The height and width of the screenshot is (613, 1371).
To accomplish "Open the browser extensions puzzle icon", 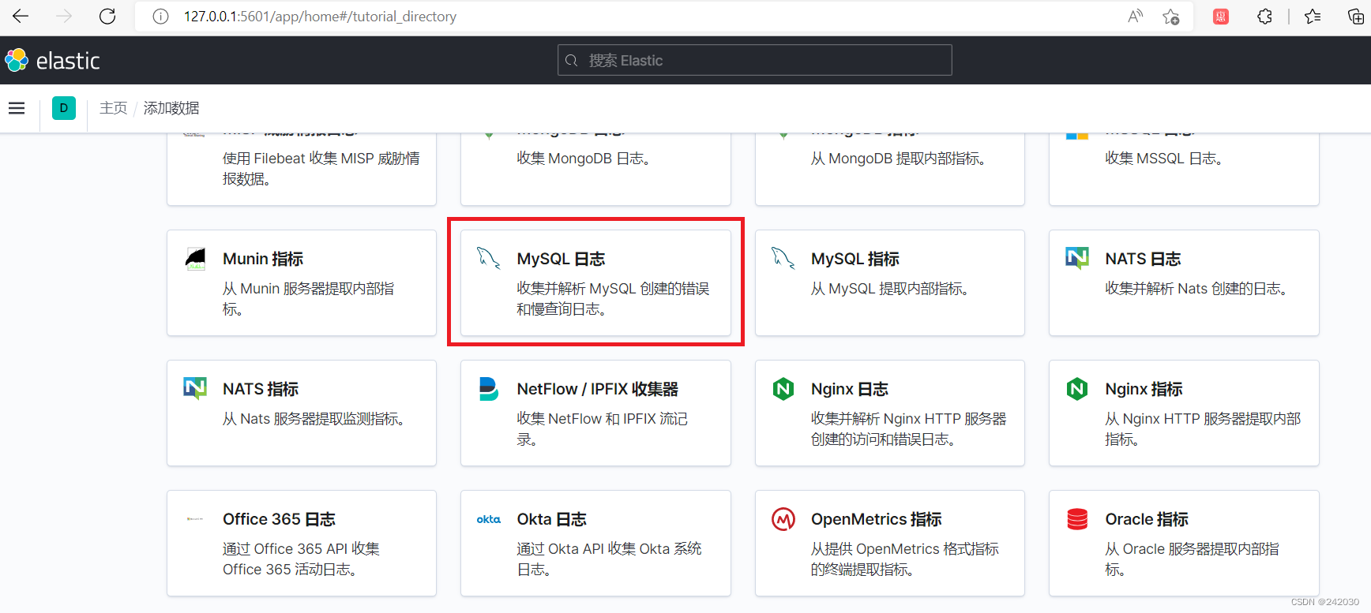I will click(x=1264, y=17).
